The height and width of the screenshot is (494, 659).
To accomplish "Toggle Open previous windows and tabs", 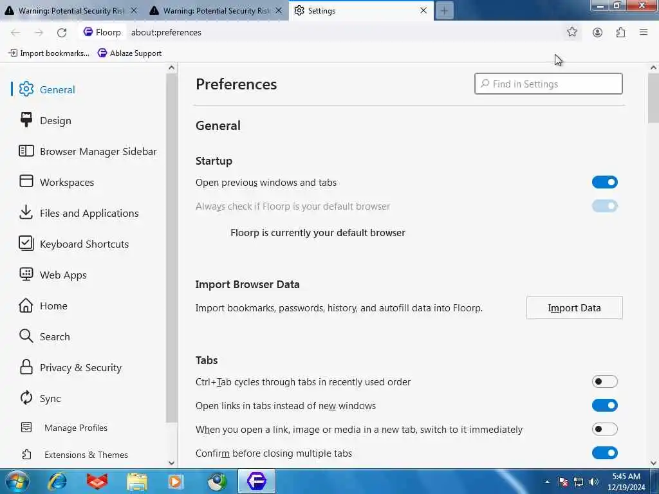I will click(x=604, y=182).
